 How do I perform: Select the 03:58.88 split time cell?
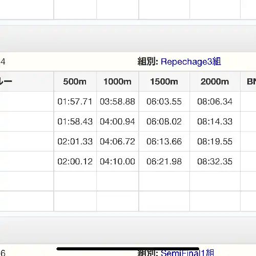pyautogui.click(x=117, y=101)
